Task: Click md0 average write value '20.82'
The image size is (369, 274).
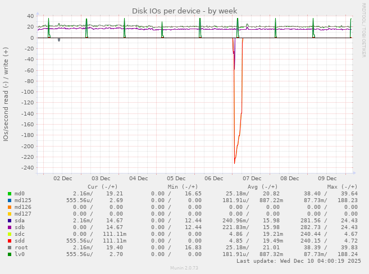Action: coord(271,194)
